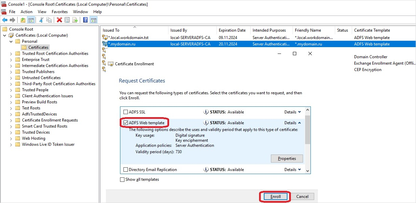Click the Enroll button
This screenshot has height=203, width=416.
[x=276, y=196]
